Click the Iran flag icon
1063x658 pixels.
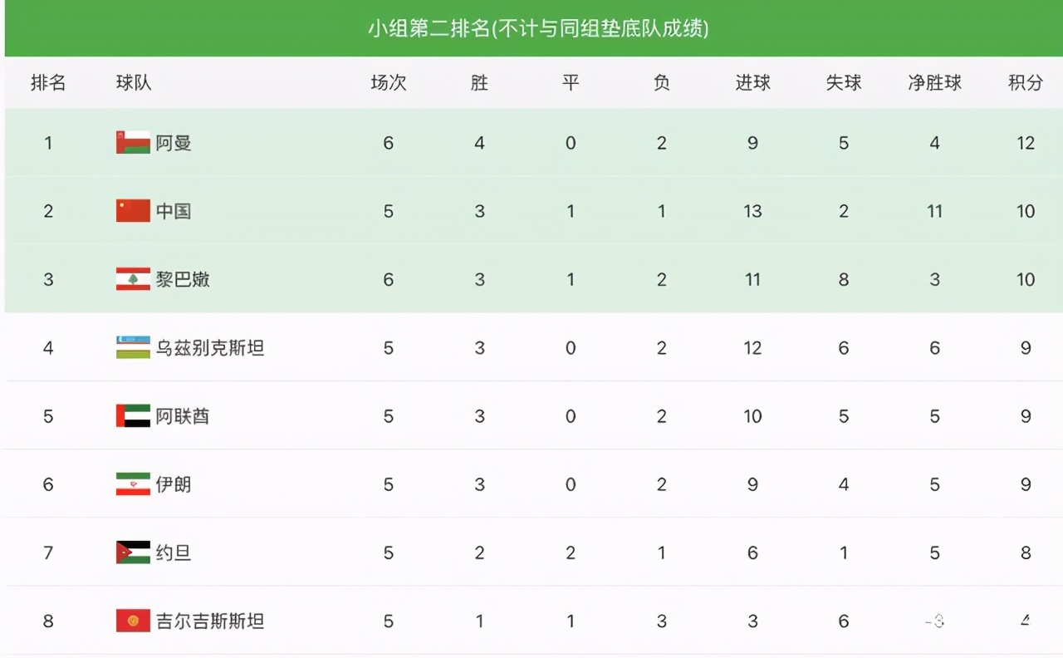pos(133,484)
